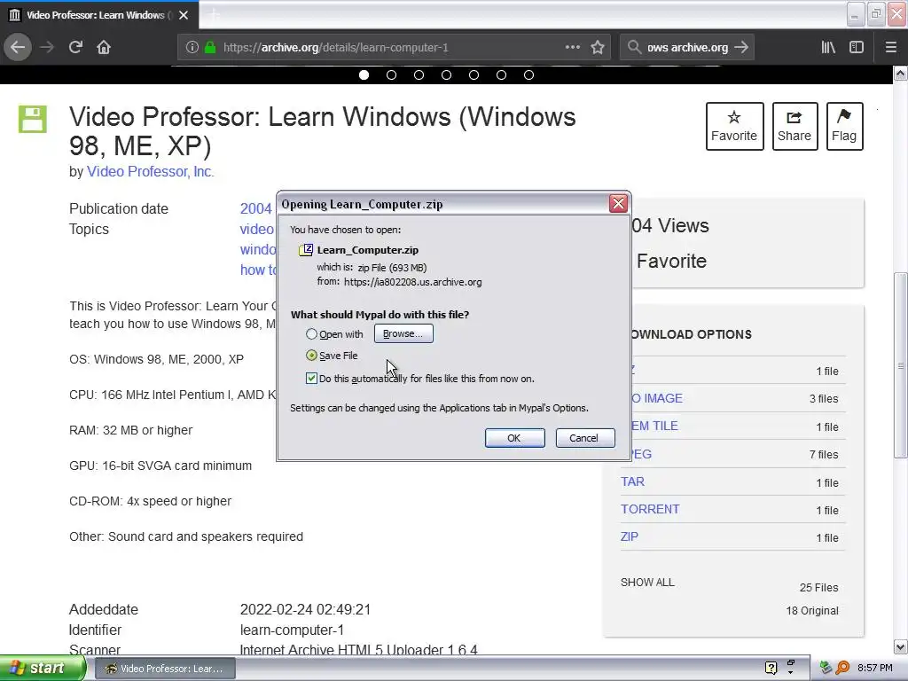Select the first carousel dot indicator
The width and height of the screenshot is (908, 681).
pyautogui.click(x=364, y=74)
